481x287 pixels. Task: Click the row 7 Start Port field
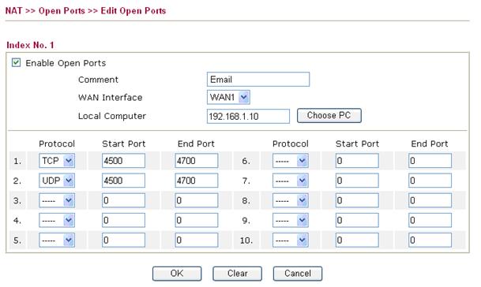pos(357,181)
